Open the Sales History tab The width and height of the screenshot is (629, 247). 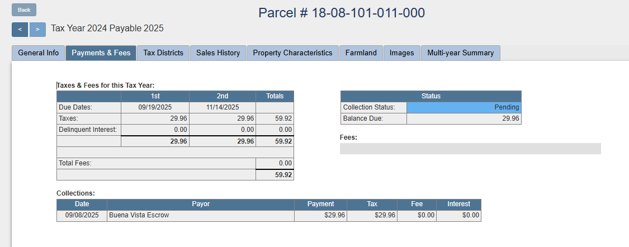218,53
